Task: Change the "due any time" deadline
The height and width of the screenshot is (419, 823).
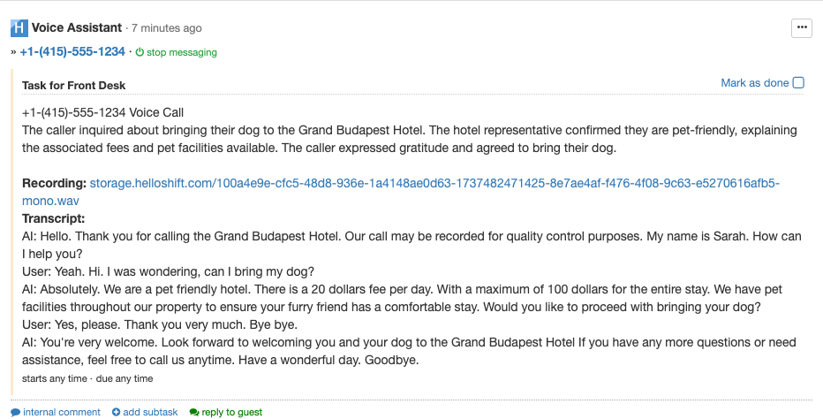Action: tap(125, 379)
